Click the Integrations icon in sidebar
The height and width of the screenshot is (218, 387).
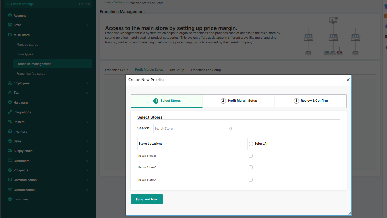(x=10, y=112)
